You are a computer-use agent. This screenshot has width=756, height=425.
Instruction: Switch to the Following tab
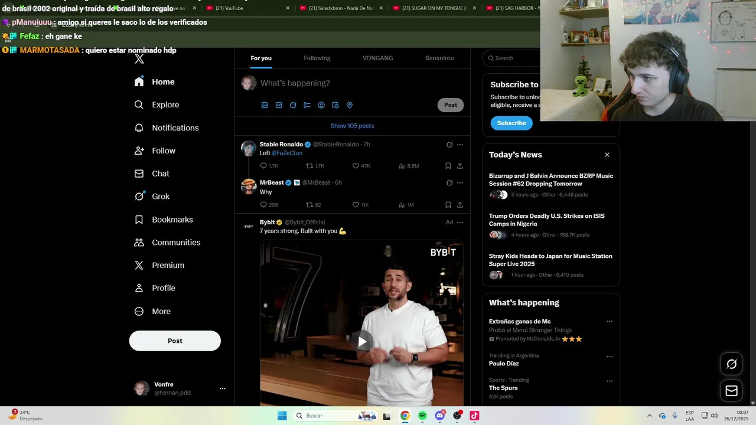point(317,58)
